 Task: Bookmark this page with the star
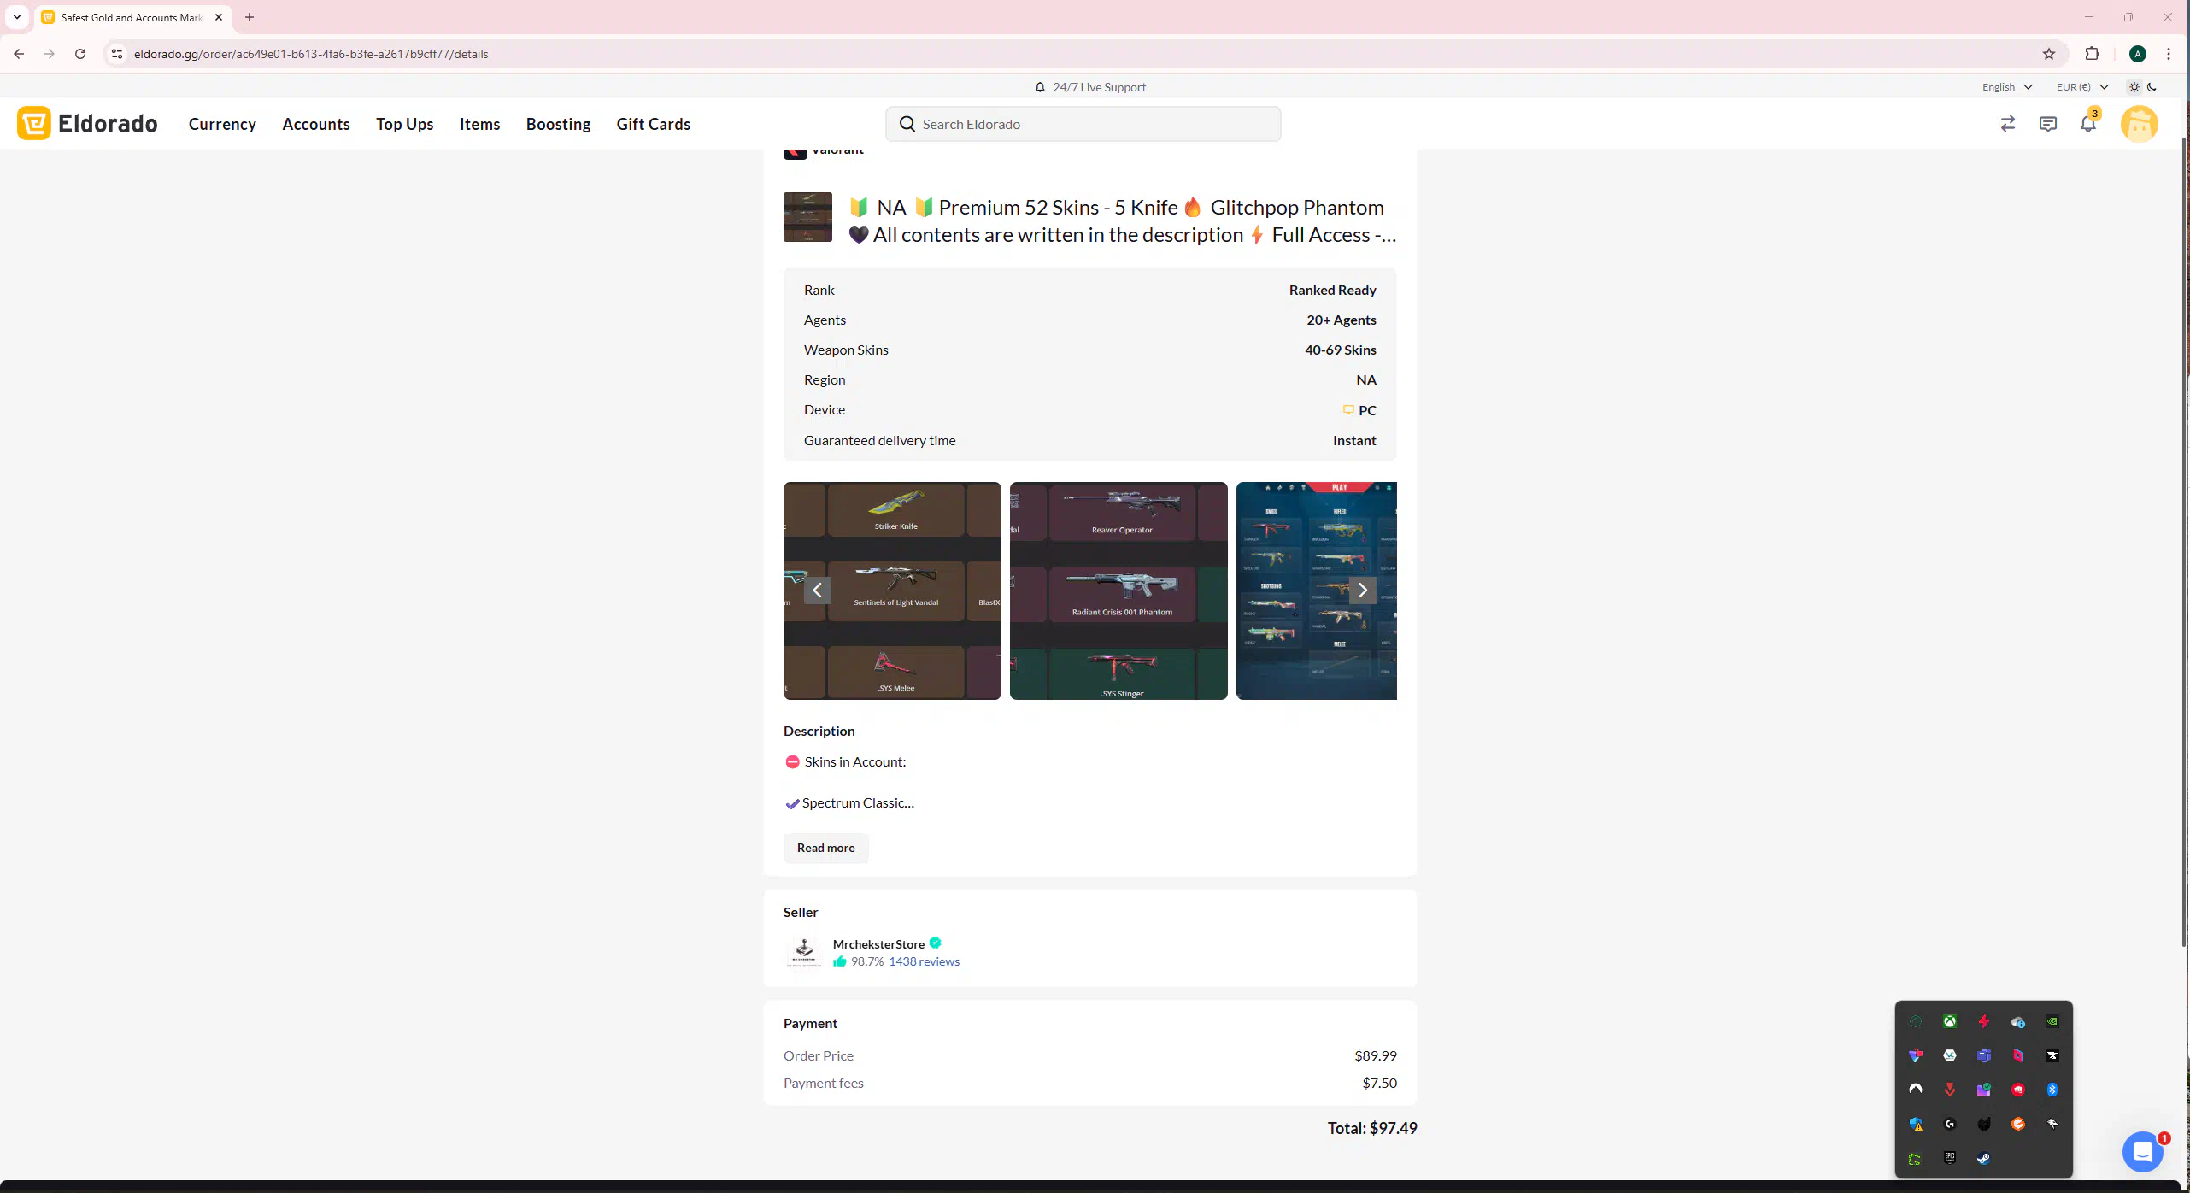2048,54
